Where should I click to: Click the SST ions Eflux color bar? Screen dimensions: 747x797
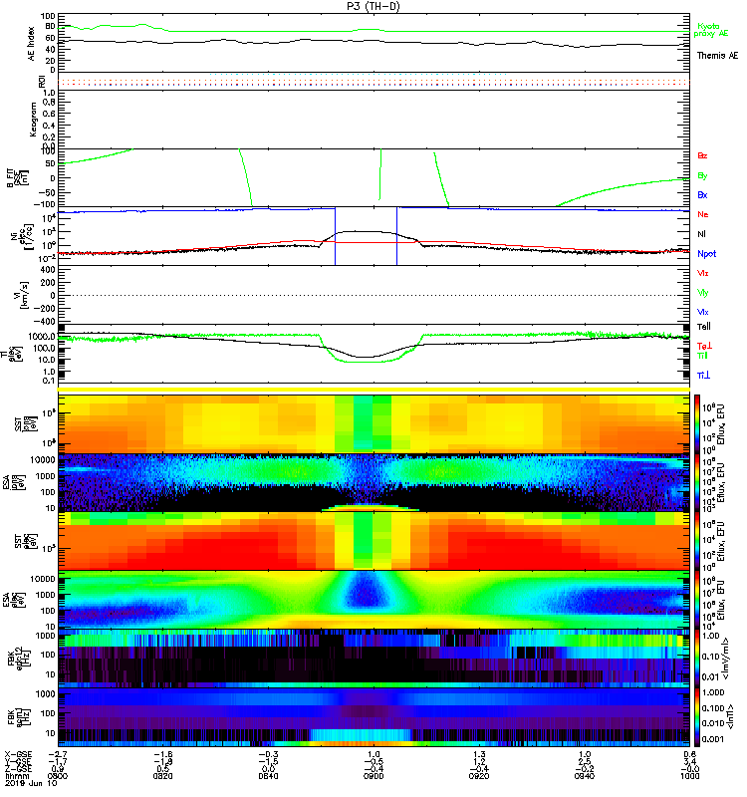(697, 423)
